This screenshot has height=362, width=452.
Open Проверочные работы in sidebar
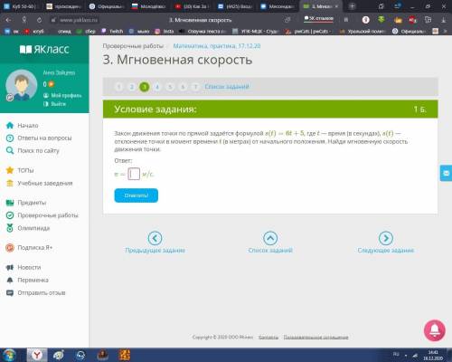click(42, 215)
